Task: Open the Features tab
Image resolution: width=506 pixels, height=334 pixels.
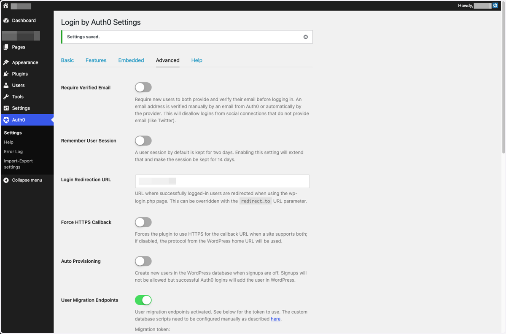Action: click(x=96, y=60)
